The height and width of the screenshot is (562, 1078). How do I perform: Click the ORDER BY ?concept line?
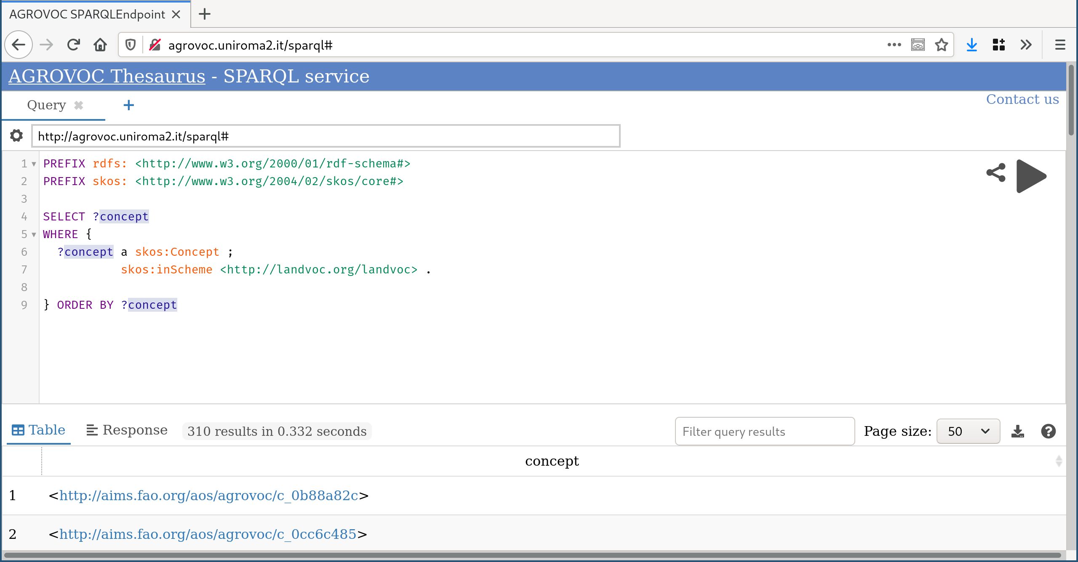[110, 305]
